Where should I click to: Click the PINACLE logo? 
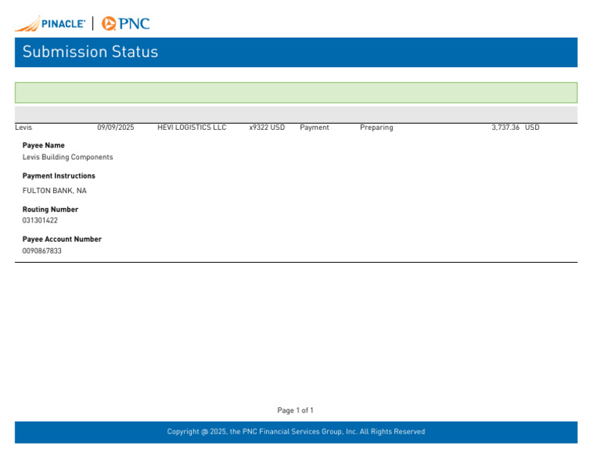(50, 23)
